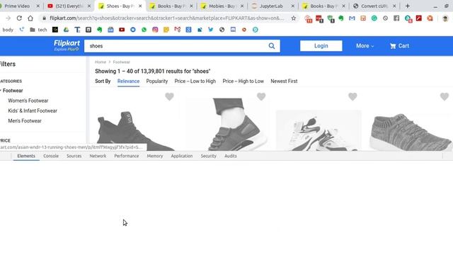The width and height of the screenshot is (453, 255).
Task: Expand the More dropdown in header
Action: 365,46
